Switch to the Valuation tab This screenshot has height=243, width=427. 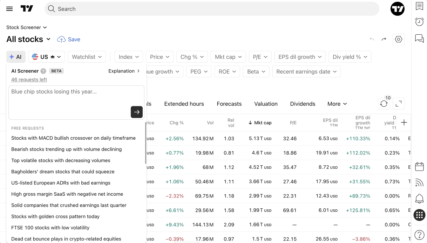click(x=266, y=104)
